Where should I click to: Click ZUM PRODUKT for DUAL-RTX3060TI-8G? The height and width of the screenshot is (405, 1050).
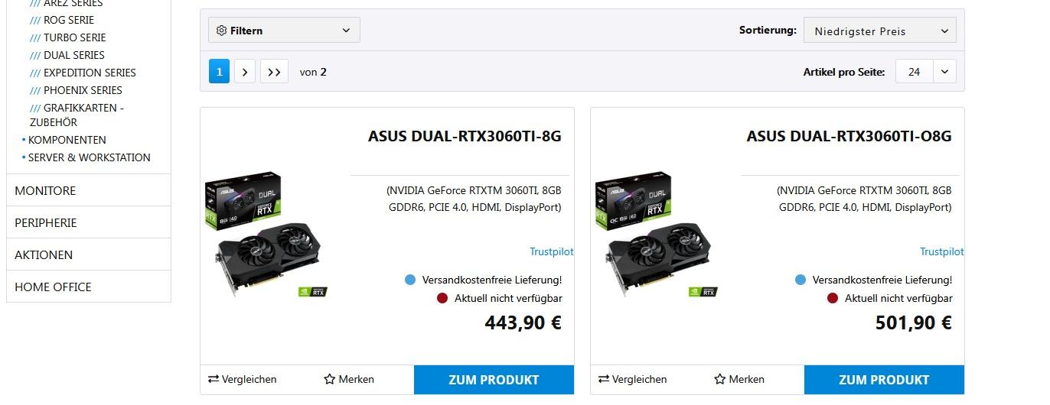494,380
